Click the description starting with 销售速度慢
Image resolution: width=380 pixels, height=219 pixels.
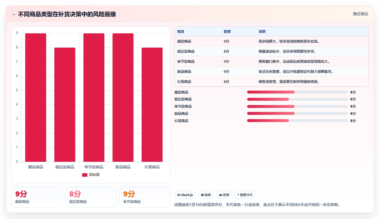[x=289, y=82]
